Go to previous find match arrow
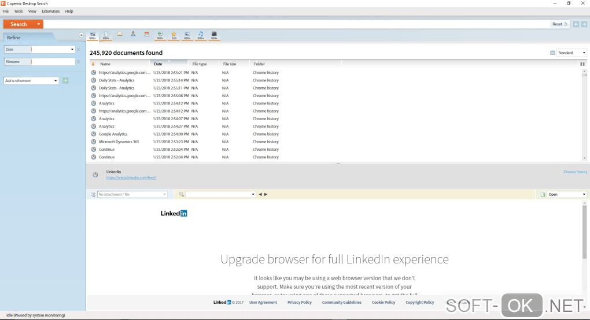Screen dimensions: 590x320 point(260,195)
